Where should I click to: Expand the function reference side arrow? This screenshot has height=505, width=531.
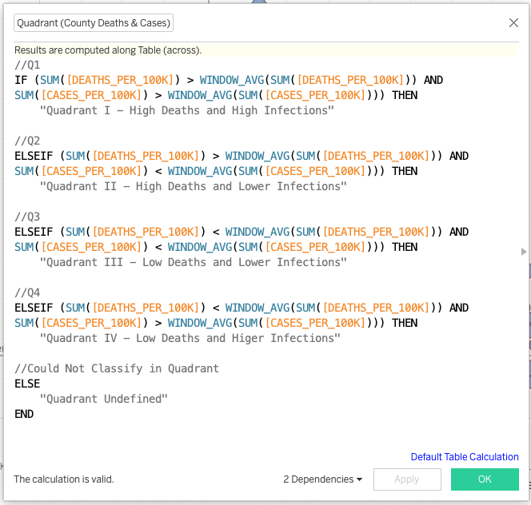[524, 252]
